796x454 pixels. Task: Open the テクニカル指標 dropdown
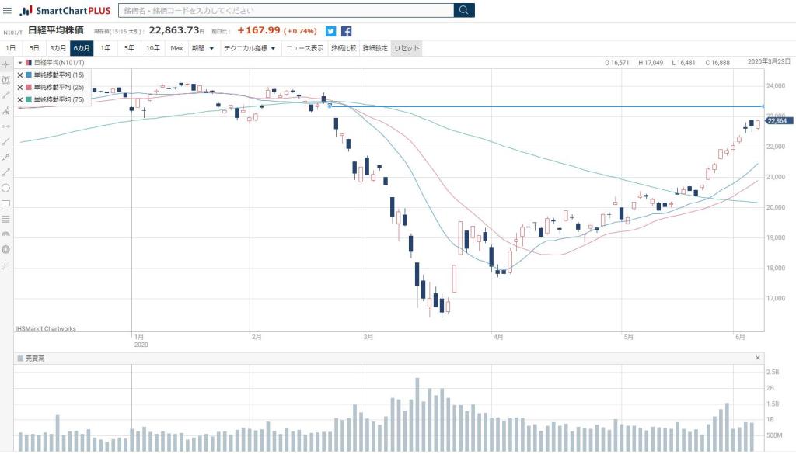(x=249, y=48)
